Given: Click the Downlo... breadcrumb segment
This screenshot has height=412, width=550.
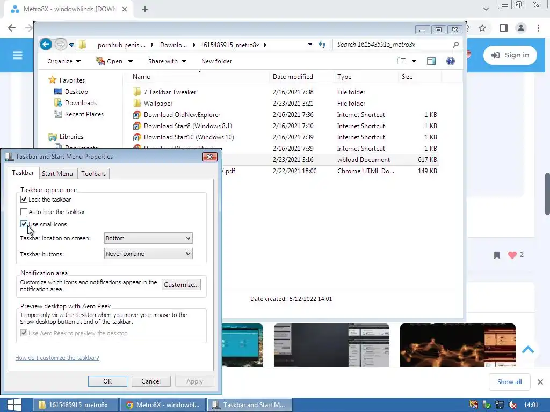Looking at the screenshot, I should click(x=173, y=45).
